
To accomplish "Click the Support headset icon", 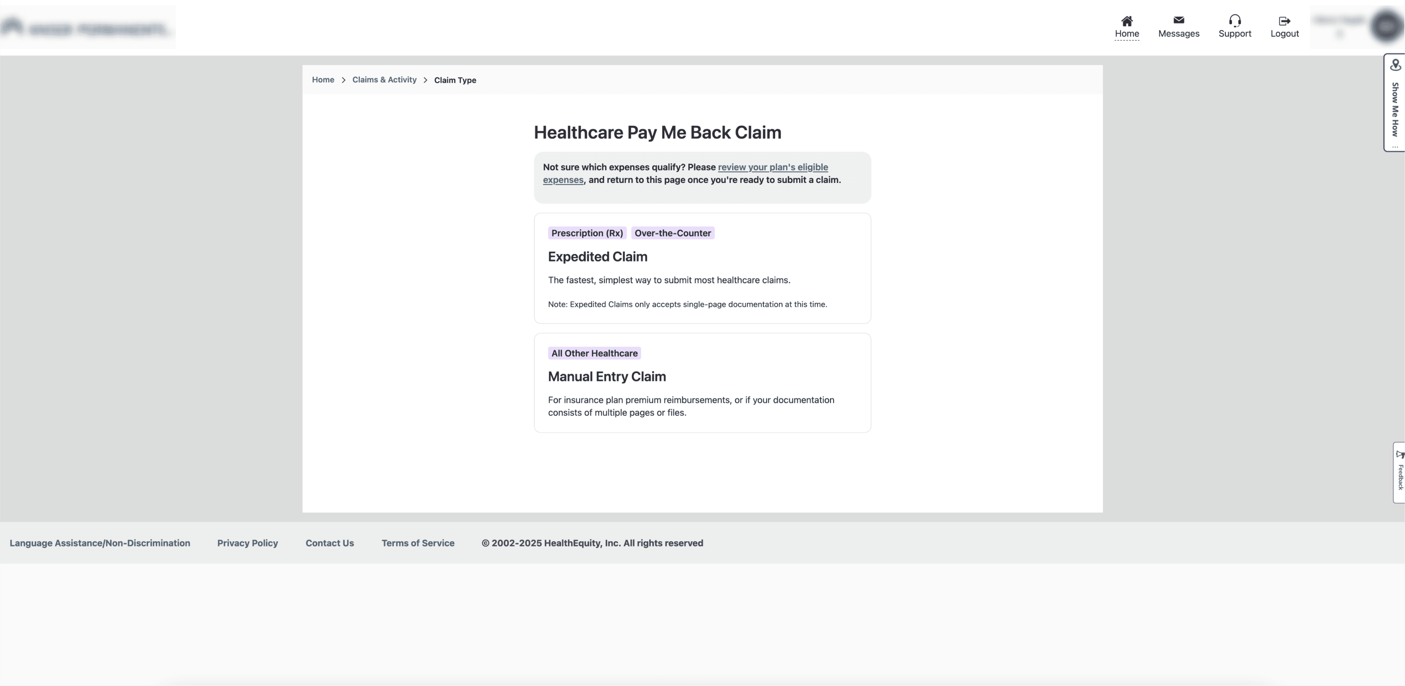I will click(1234, 21).
